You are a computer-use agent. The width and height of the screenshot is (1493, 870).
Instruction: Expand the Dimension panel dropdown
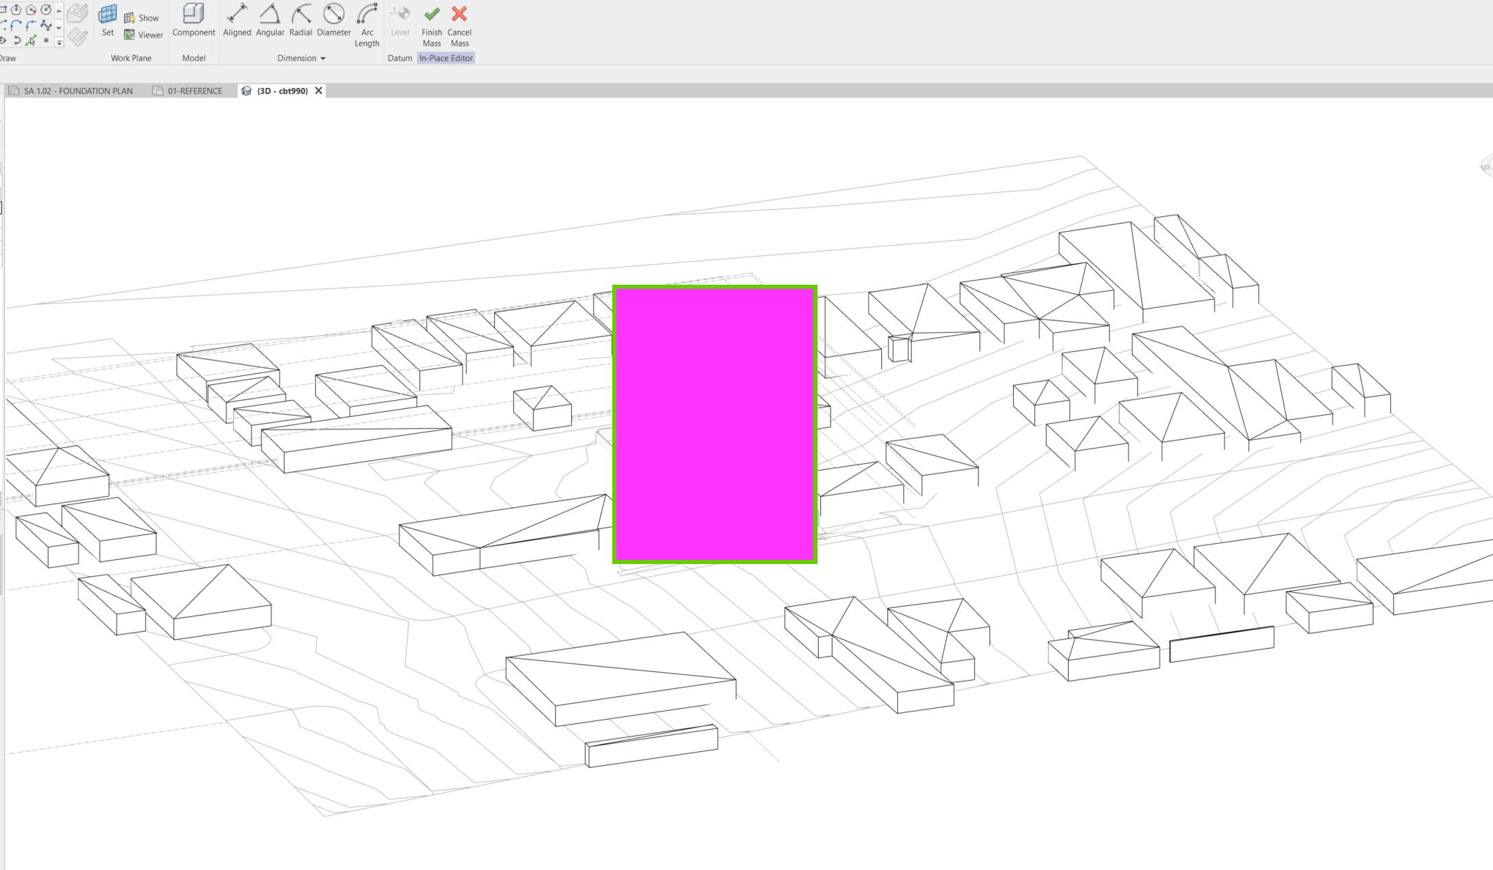pyautogui.click(x=322, y=58)
